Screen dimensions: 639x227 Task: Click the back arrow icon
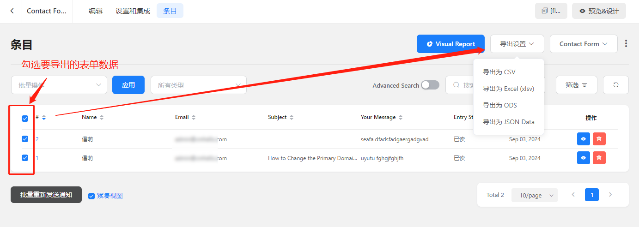[12, 11]
